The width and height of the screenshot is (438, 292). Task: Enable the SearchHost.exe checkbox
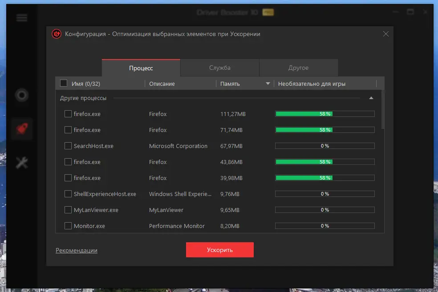tap(68, 146)
